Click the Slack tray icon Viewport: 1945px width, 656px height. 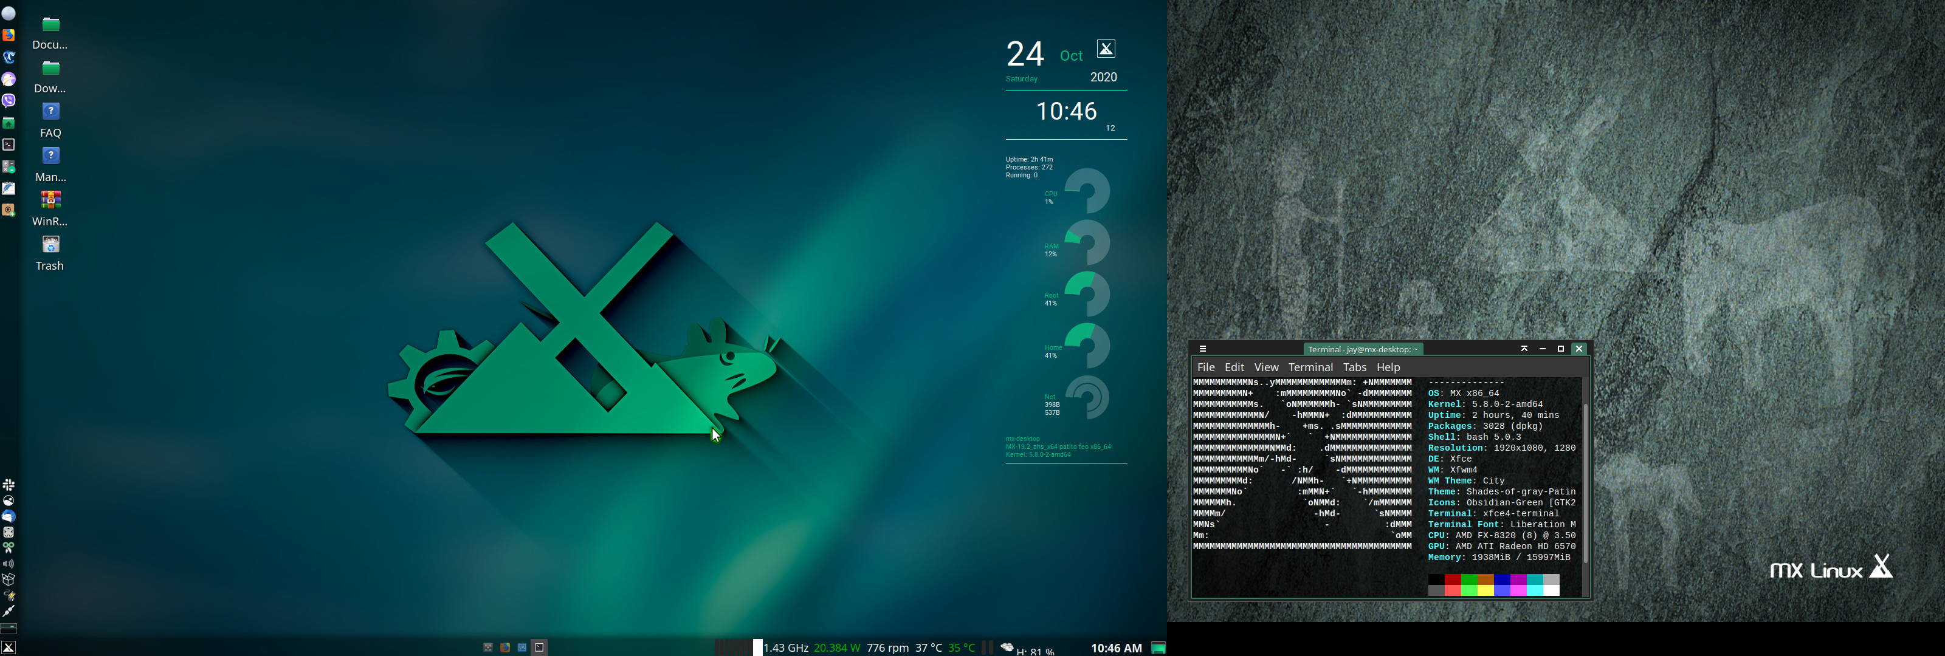coord(9,485)
